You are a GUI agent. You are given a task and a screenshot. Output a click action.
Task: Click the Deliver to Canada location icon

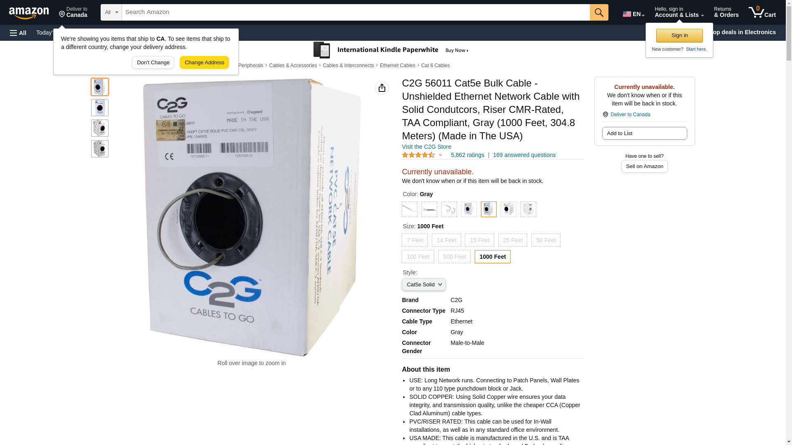pyautogui.click(x=62, y=14)
